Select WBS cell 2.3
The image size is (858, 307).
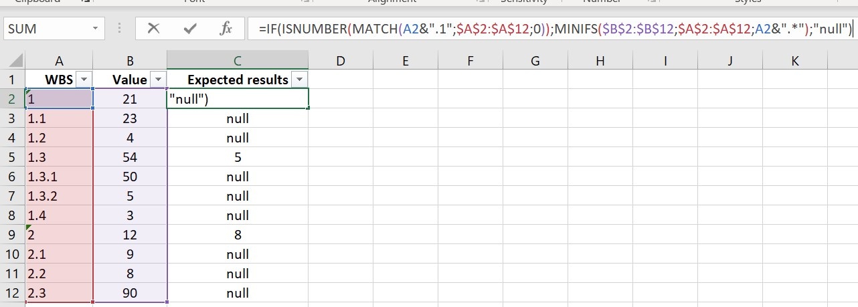pyautogui.click(x=59, y=293)
